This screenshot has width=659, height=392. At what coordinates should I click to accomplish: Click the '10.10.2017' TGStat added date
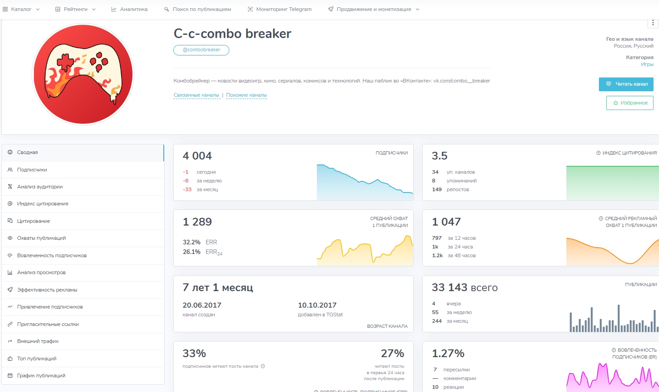(x=317, y=305)
